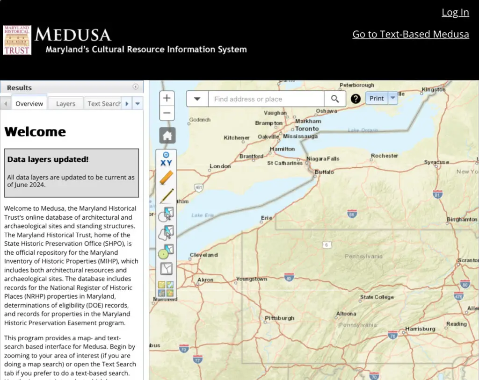Viewport: 479px width, 380px height.
Task: Click Rochester label on the map
Action: (x=385, y=156)
